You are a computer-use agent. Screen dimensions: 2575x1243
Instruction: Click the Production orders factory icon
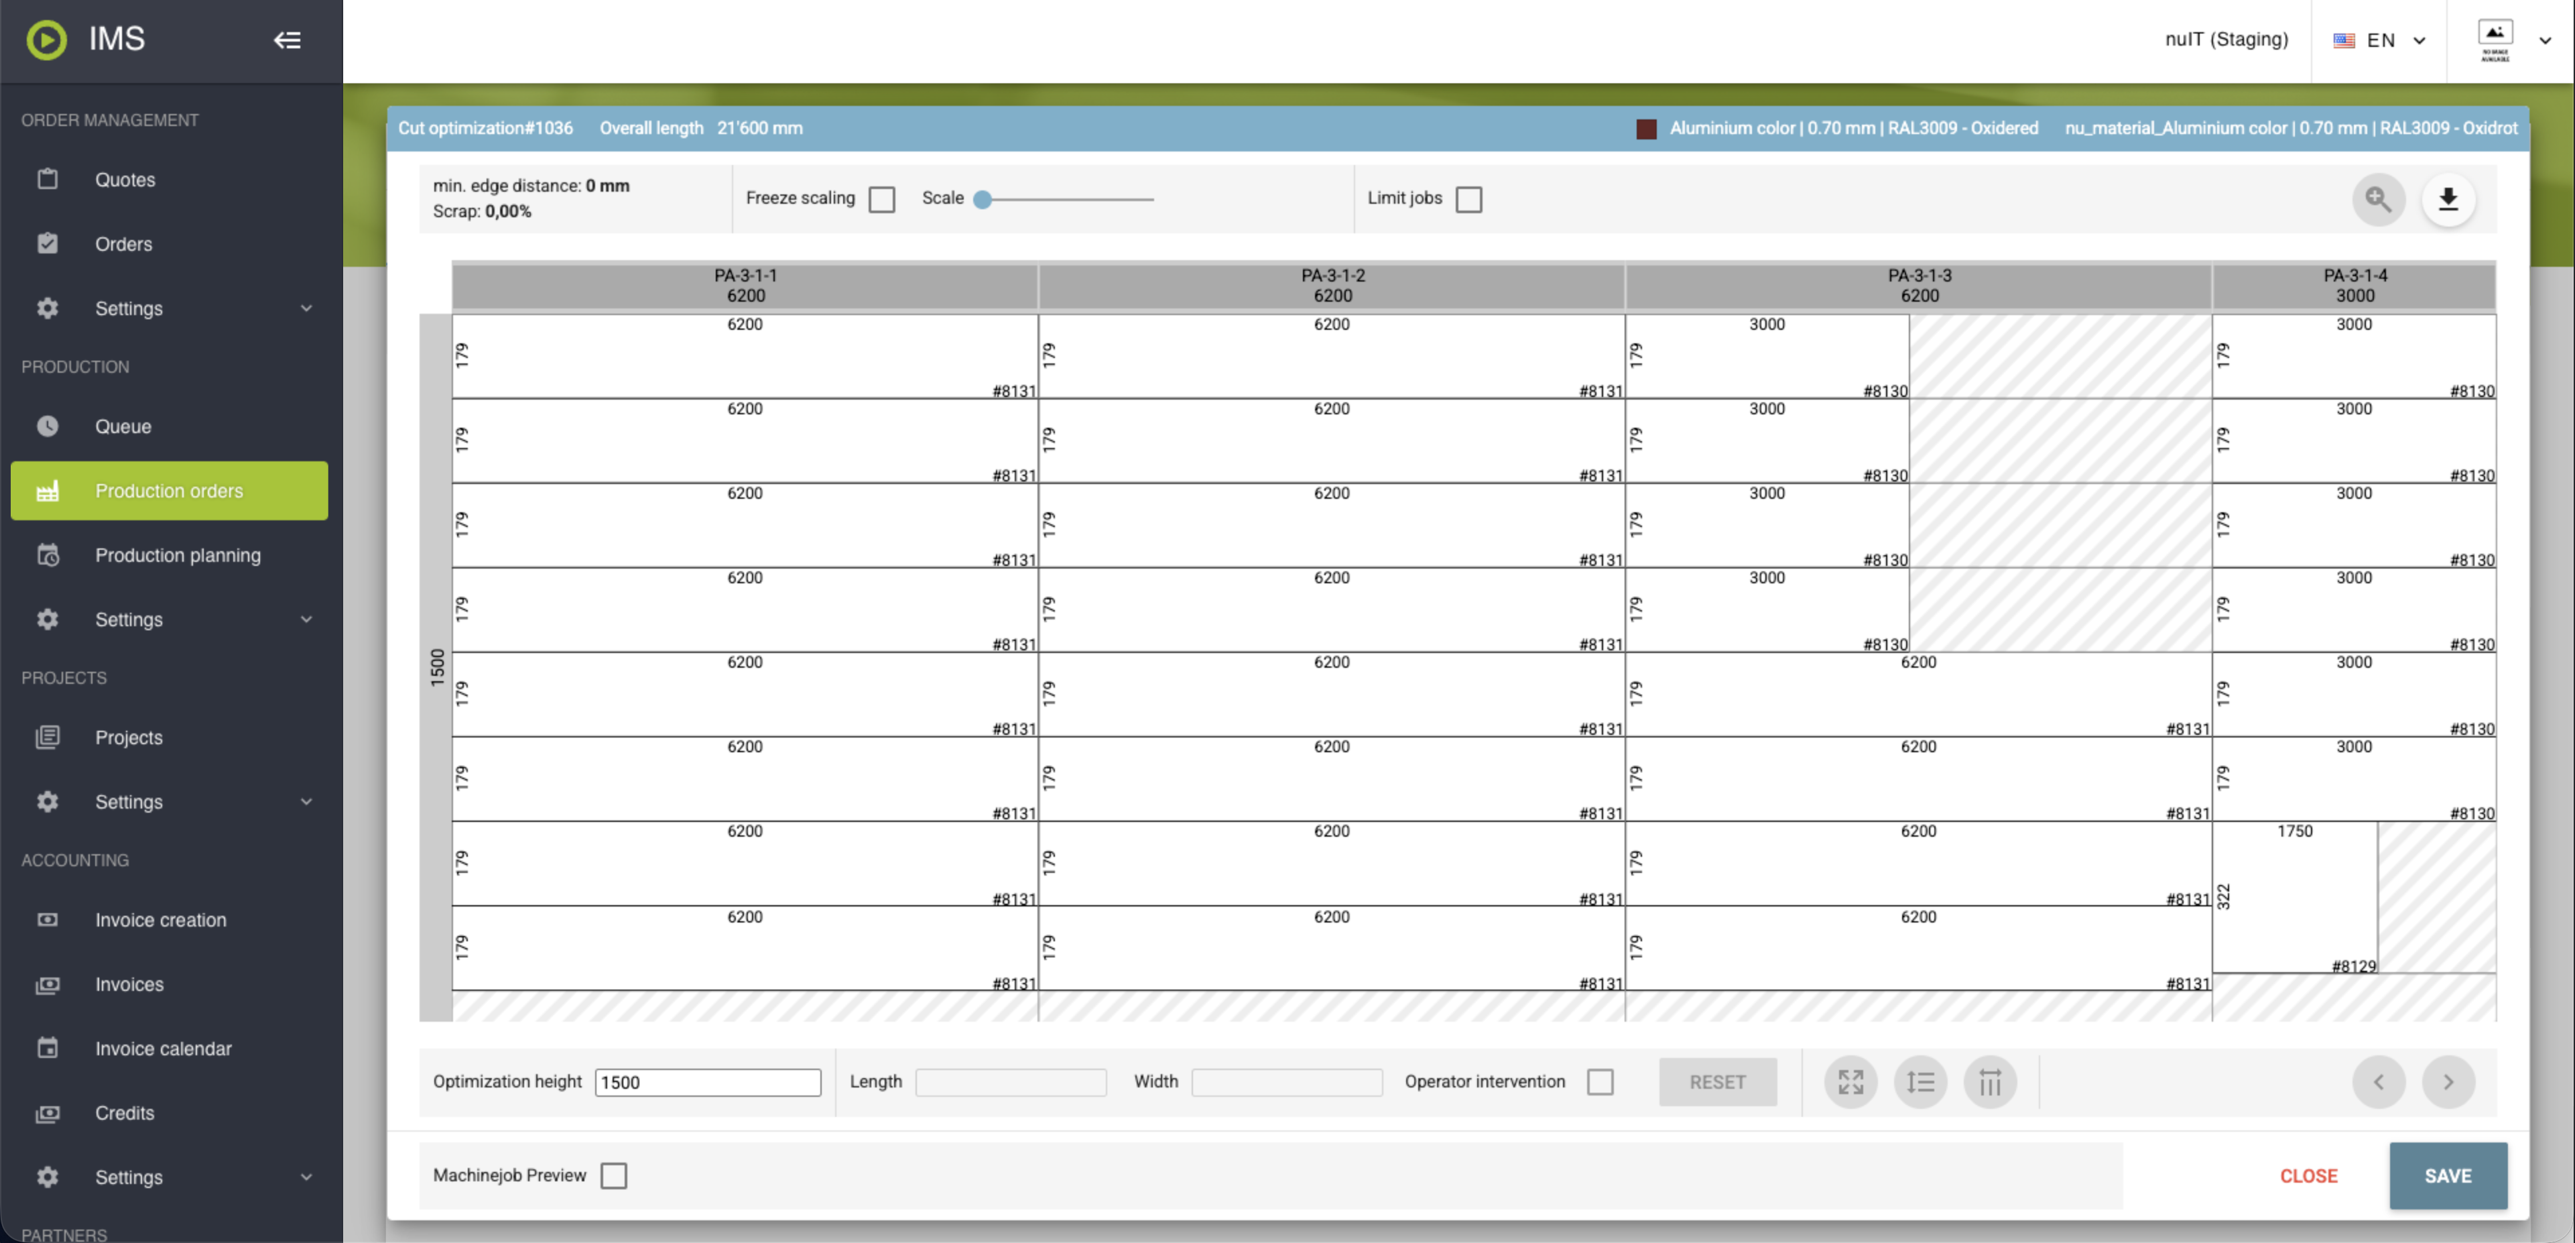47,491
